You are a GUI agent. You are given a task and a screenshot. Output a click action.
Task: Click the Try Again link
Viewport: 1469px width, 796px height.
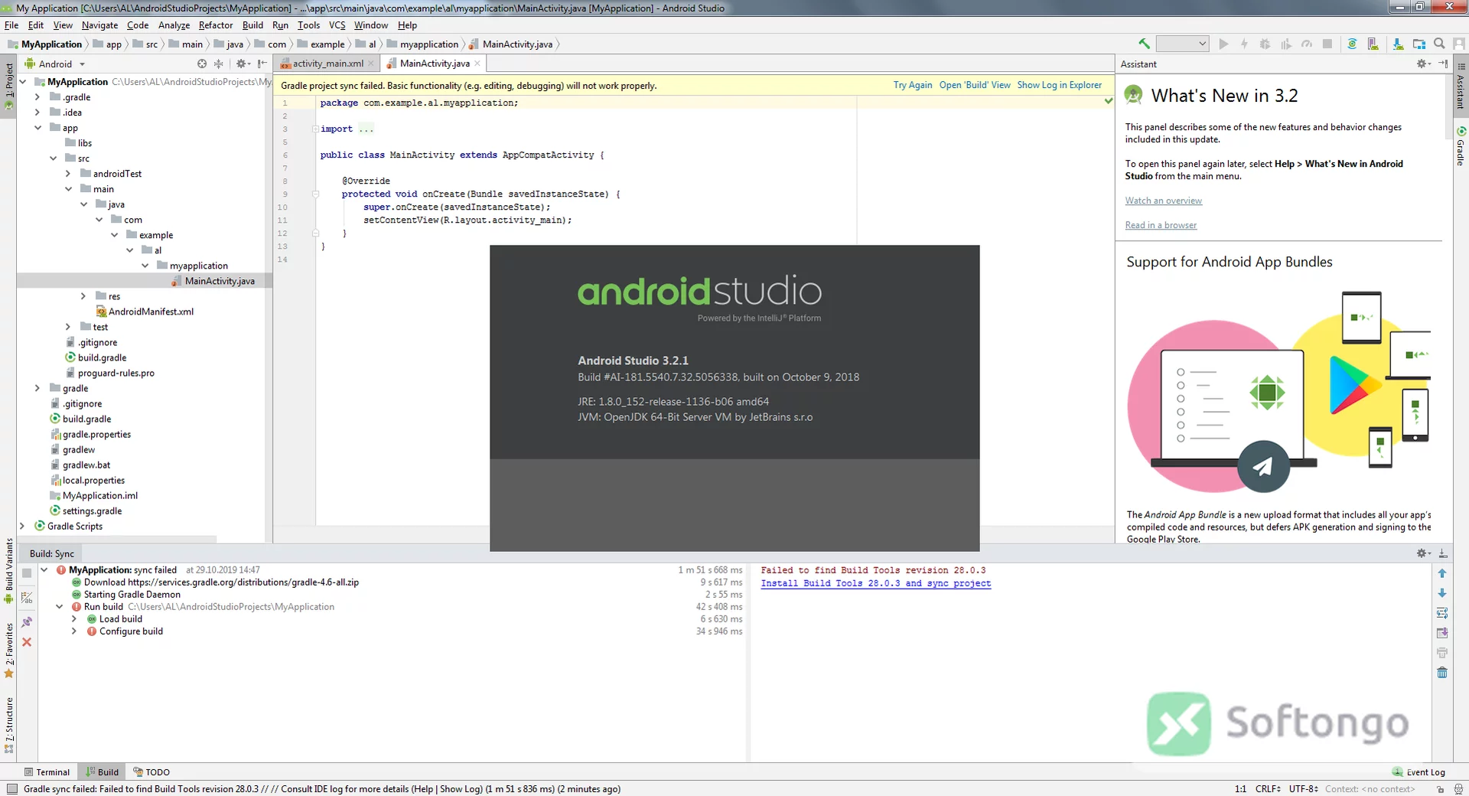[913, 85]
